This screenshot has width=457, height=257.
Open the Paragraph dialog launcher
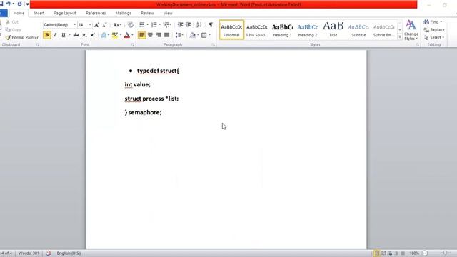click(213, 45)
